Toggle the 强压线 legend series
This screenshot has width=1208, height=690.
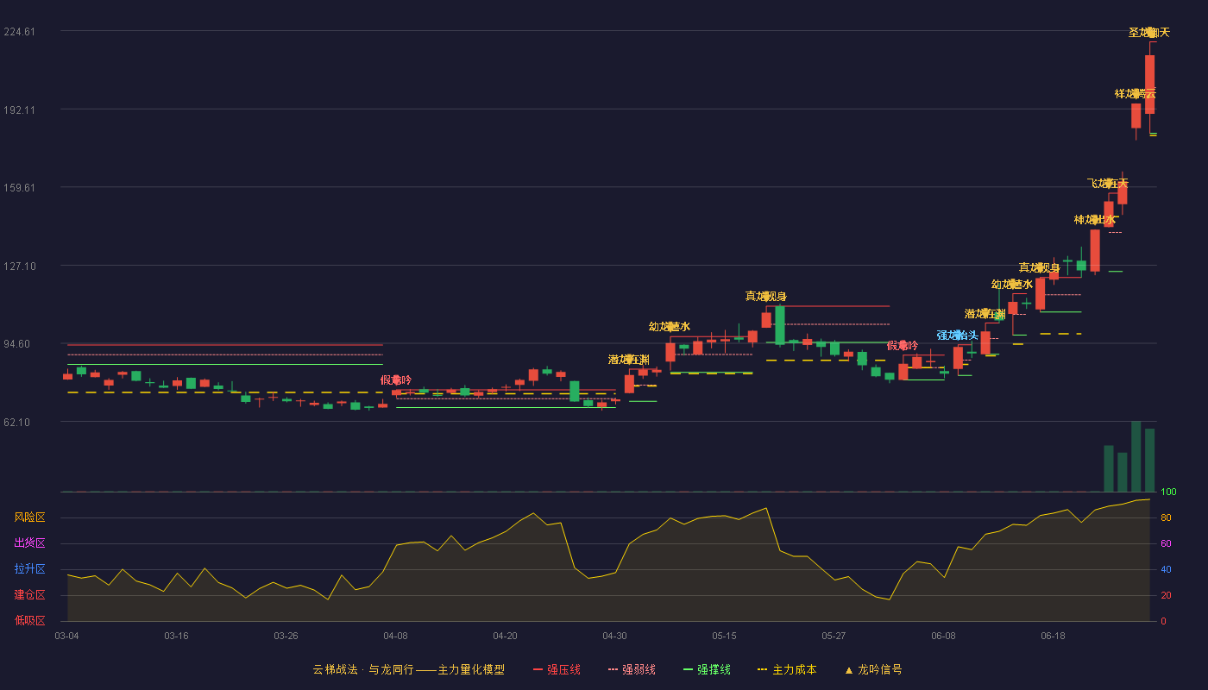557,669
